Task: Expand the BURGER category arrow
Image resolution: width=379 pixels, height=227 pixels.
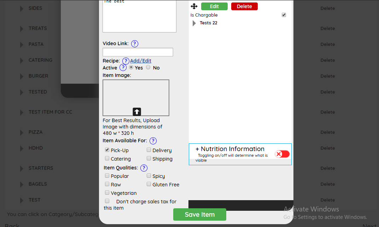Action: 22,76
